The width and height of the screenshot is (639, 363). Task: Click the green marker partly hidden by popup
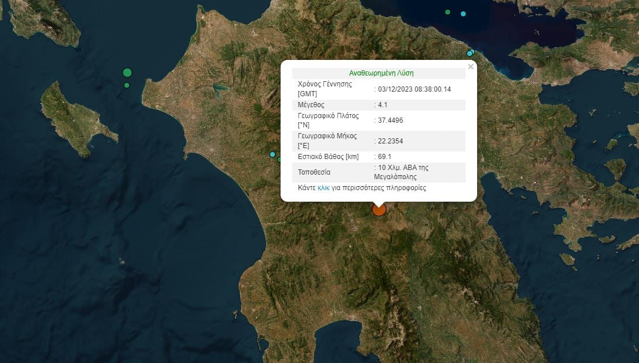tap(279, 160)
